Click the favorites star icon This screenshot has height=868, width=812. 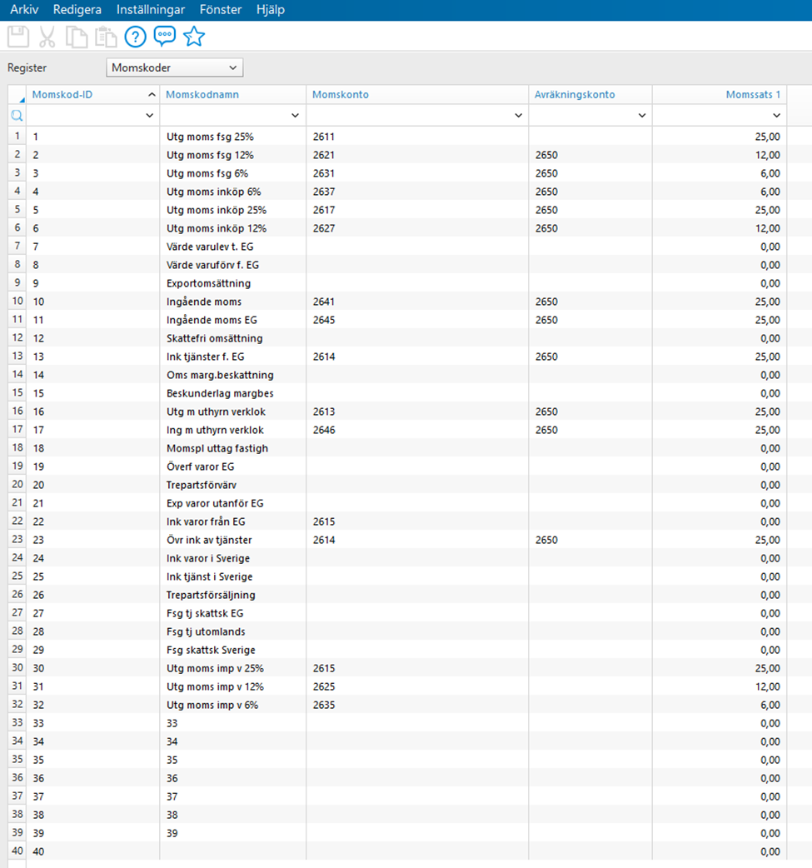coord(193,37)
